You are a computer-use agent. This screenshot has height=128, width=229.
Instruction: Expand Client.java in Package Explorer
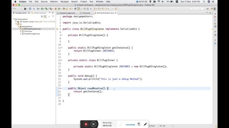(21, 31)
